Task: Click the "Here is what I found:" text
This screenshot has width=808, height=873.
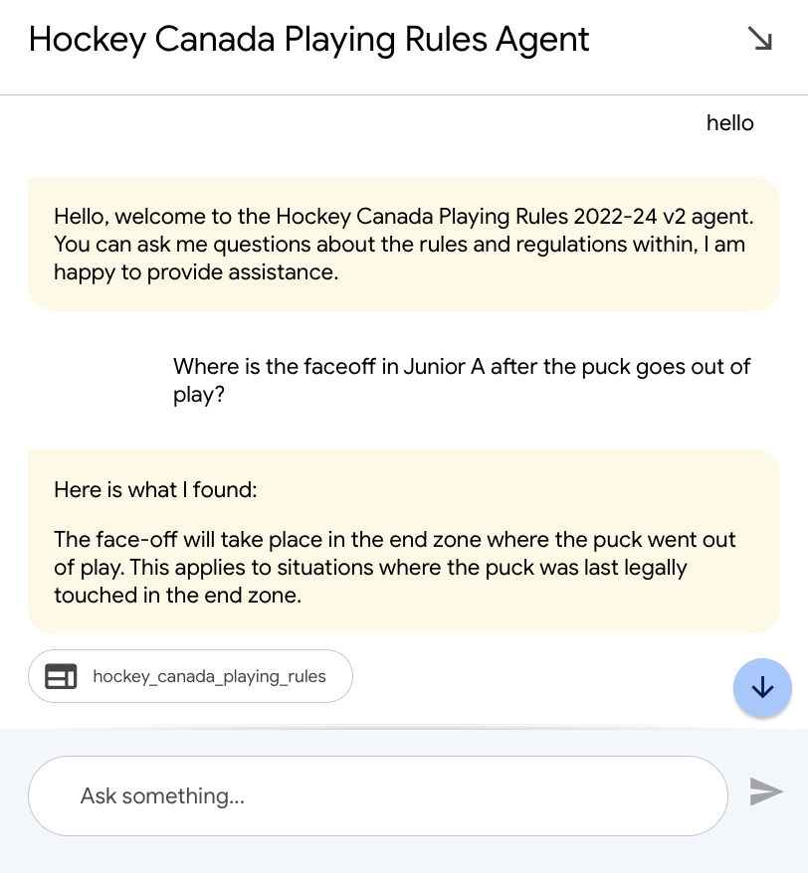Action: click(155, 489)
